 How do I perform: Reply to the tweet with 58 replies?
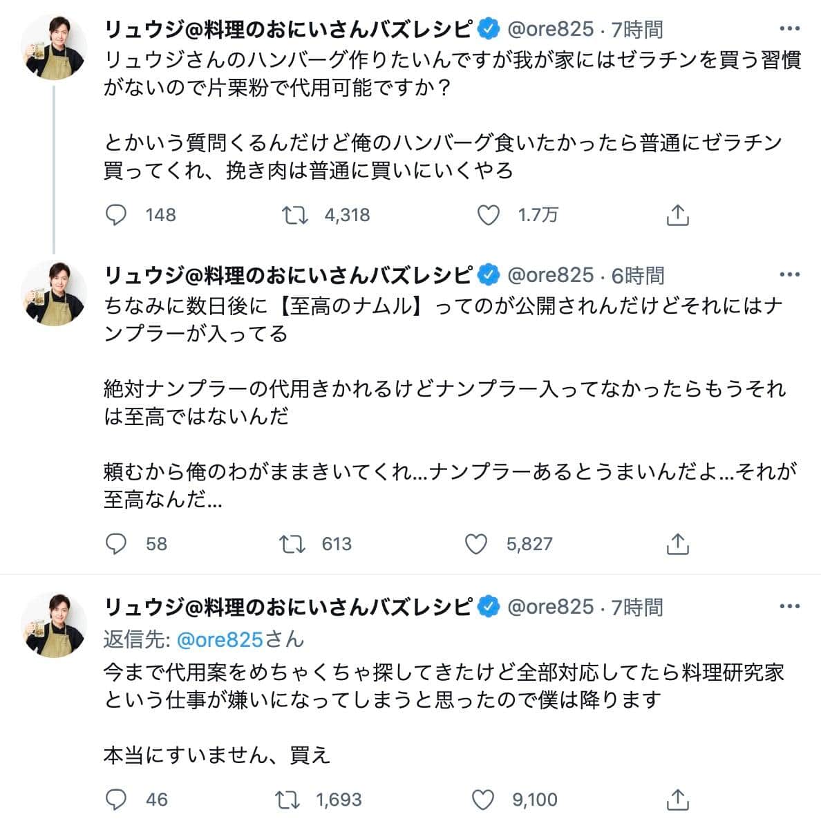point(116,544)
